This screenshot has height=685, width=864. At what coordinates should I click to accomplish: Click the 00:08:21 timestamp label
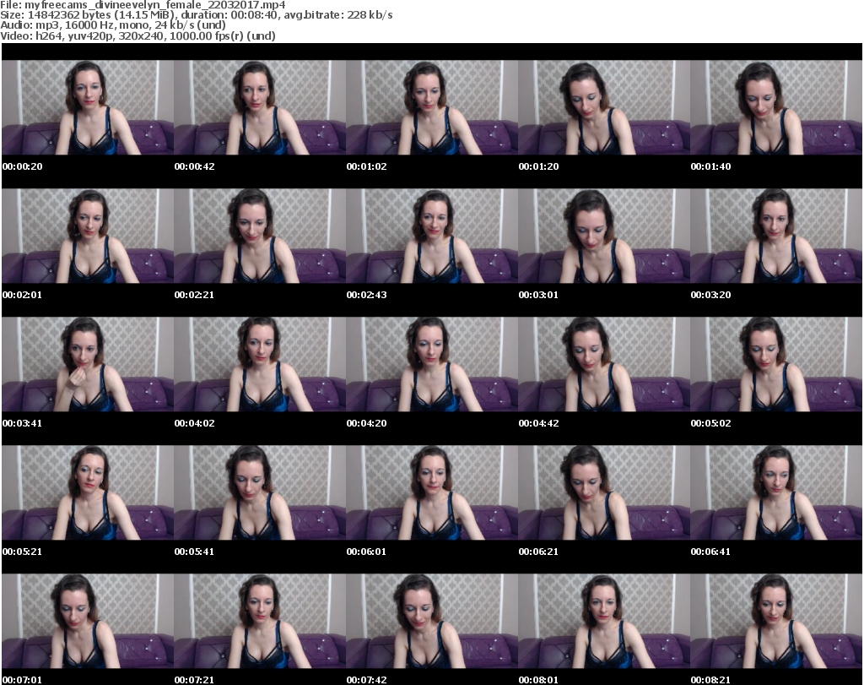(x=710, y=680)
